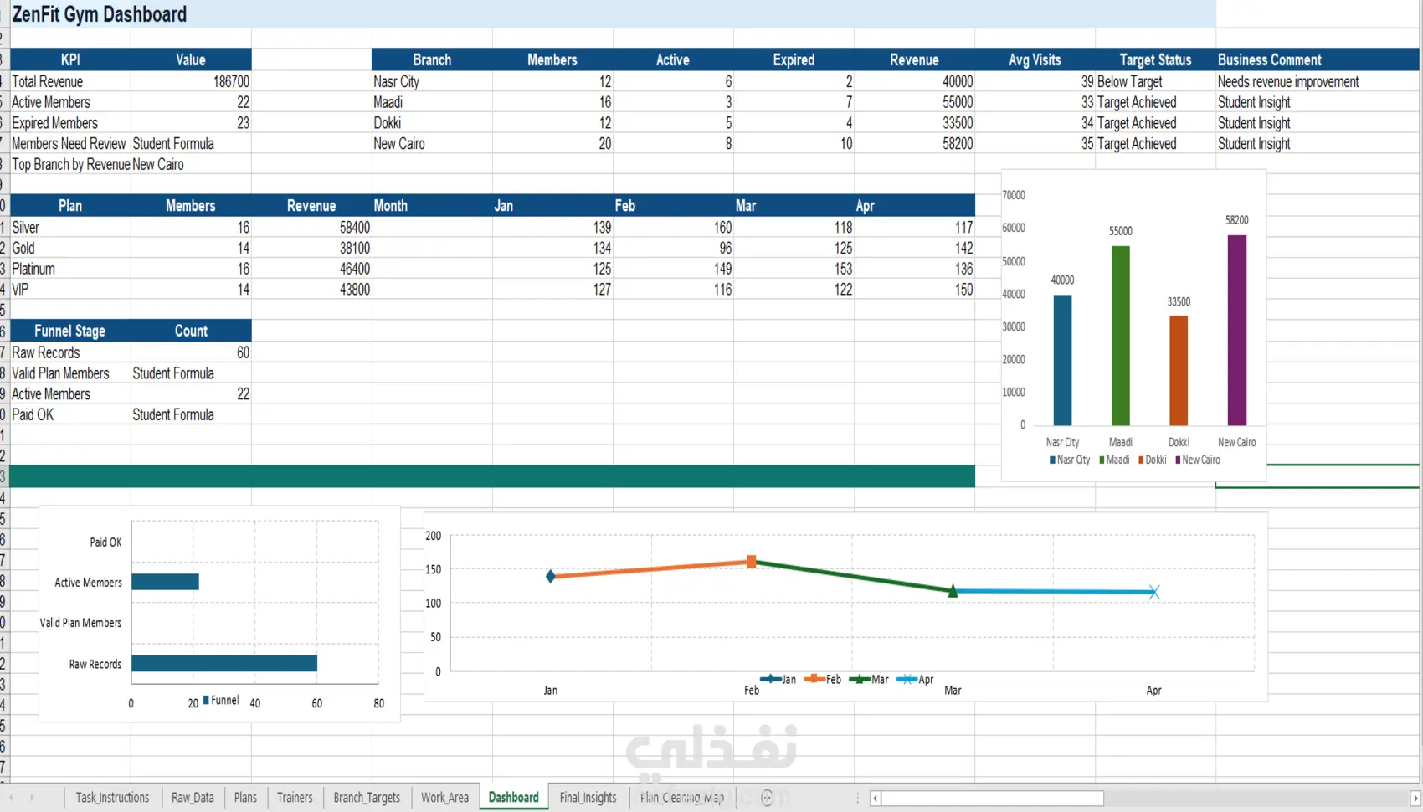Select the Avg Visits header cell

(x=1035, y=59)
